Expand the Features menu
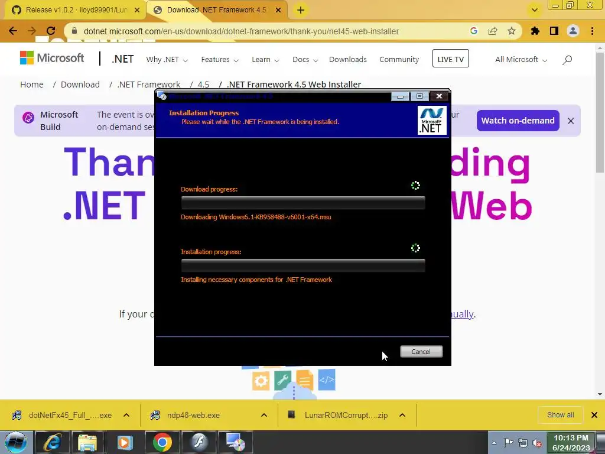This screenshot has width=605, height=454. (x=220, y=60)
